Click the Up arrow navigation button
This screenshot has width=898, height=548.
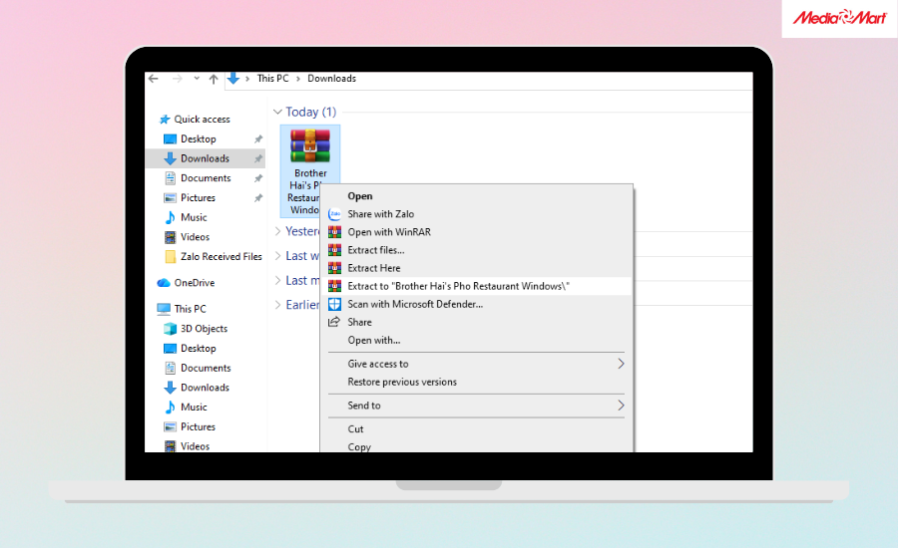coord(215,79)
